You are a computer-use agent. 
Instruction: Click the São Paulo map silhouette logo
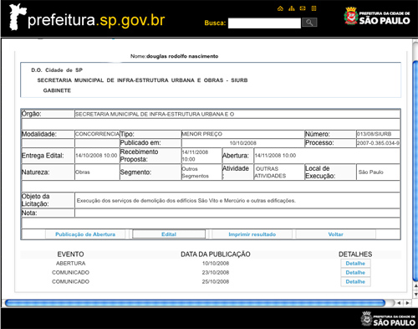[x=17, y=18]
